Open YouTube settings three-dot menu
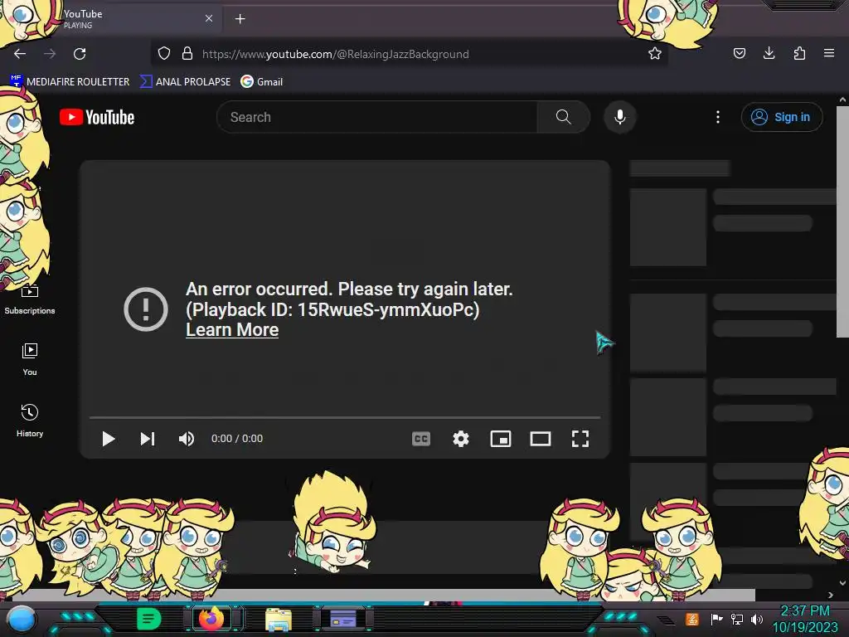This screenshot has height=637, width=849. pyautogui.click(x=718, y=117)
